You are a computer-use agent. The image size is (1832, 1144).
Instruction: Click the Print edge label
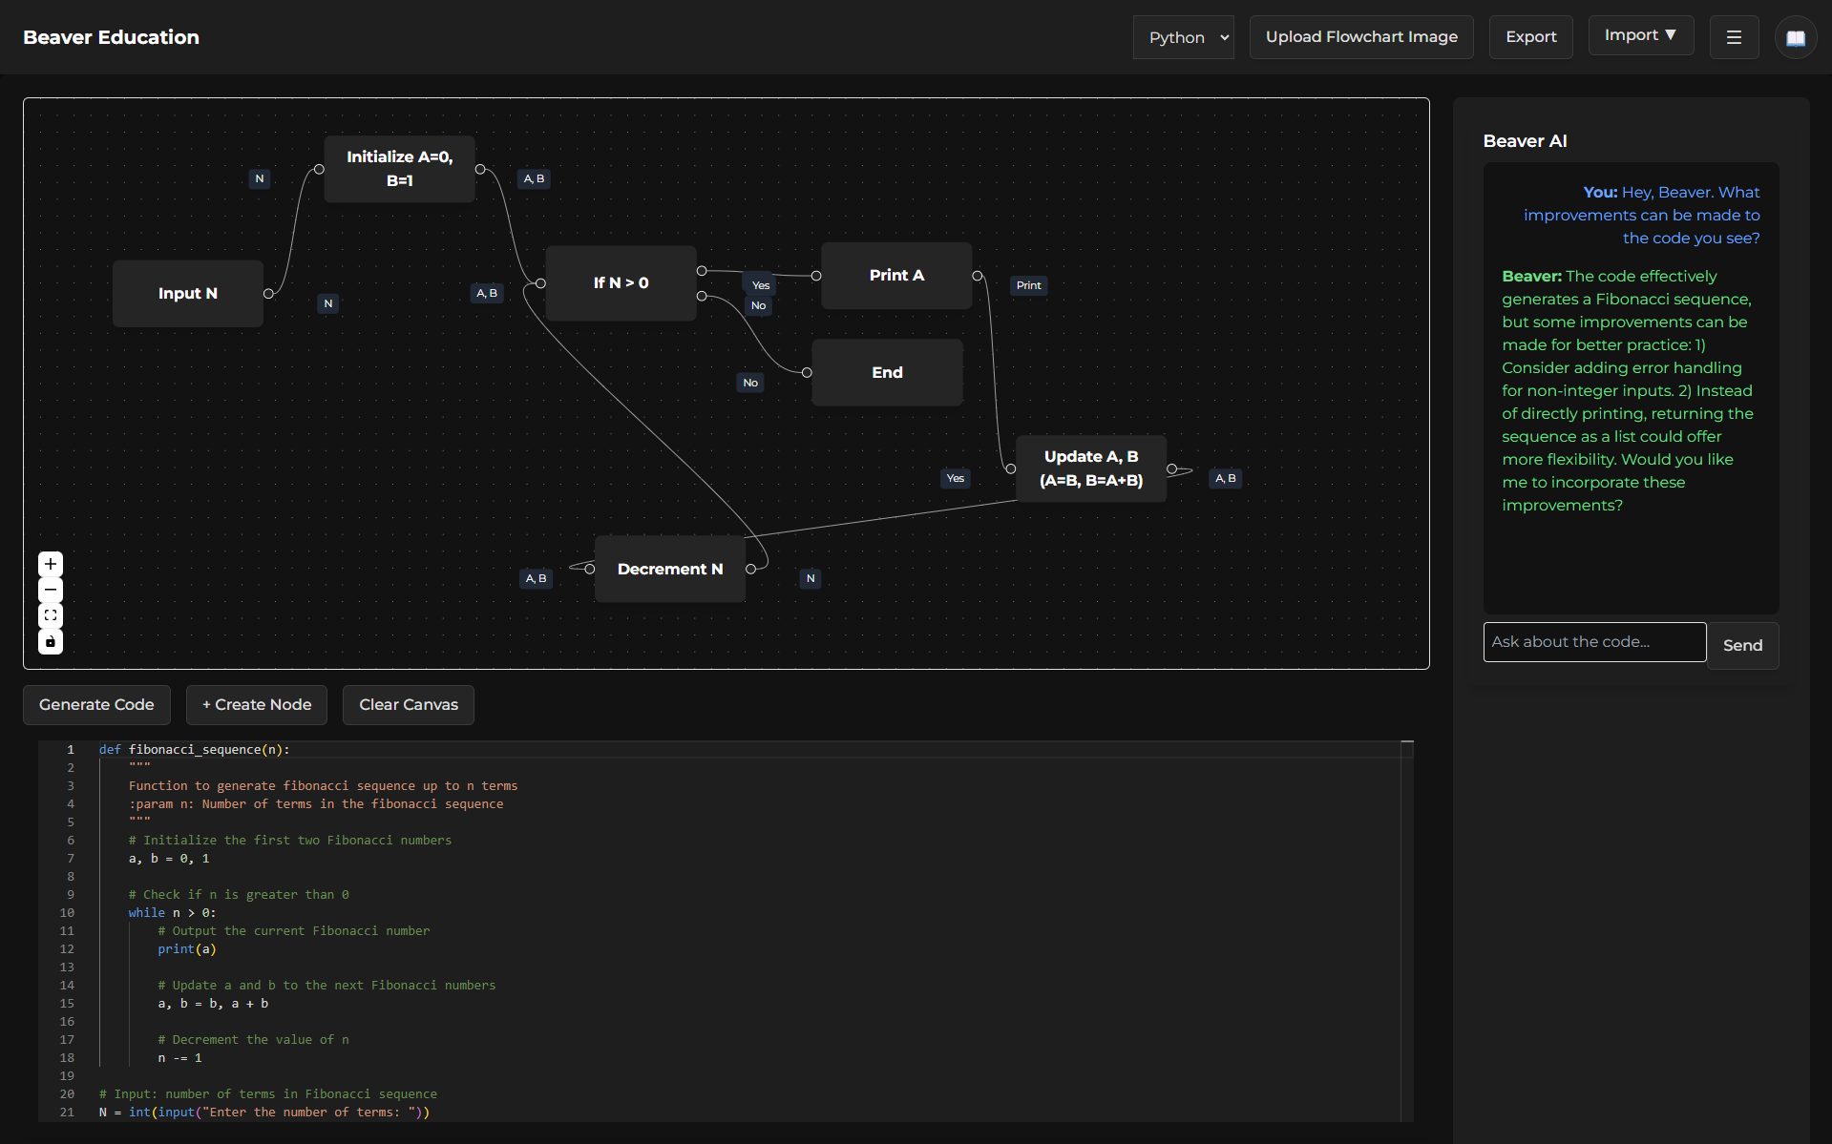click(1028, 285)
